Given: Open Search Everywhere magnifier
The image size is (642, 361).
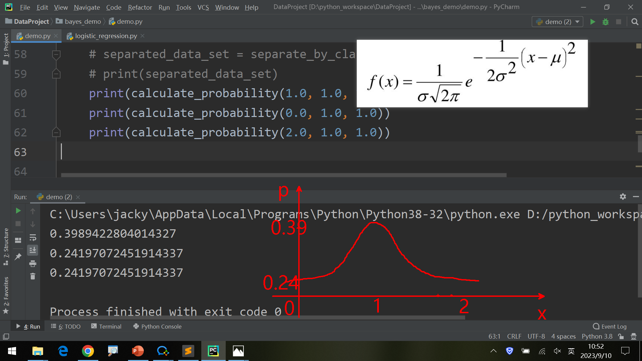Looking at the screenshot, I should (635, 22).
